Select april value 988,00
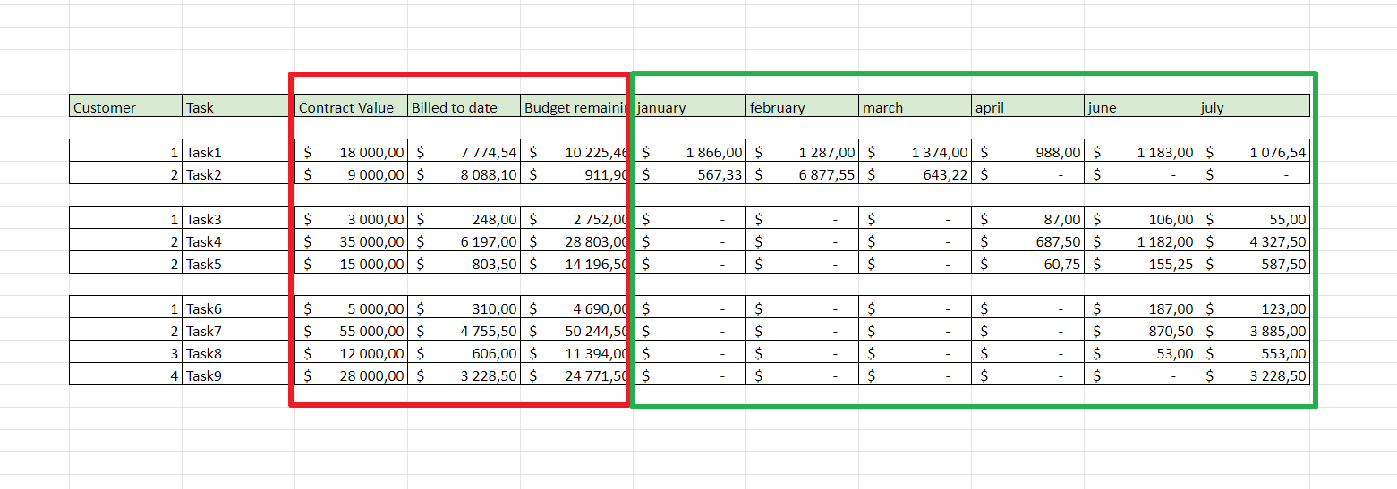Viewport: 1397px width, 489px height. pyautogui.click(x=1028, y=151)
